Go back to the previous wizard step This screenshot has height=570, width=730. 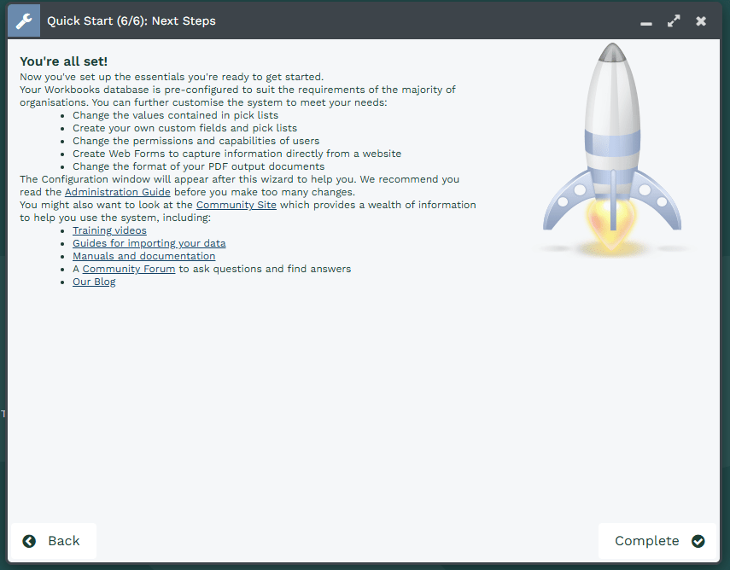tap(54, 541)
